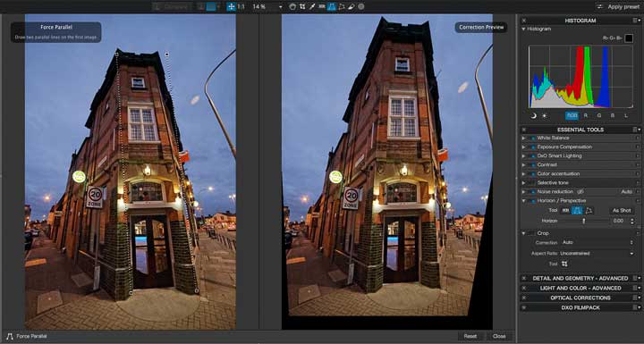644x344 pixels.
Task: Toggle Noise reduction correction on/off
Action: 533,192
